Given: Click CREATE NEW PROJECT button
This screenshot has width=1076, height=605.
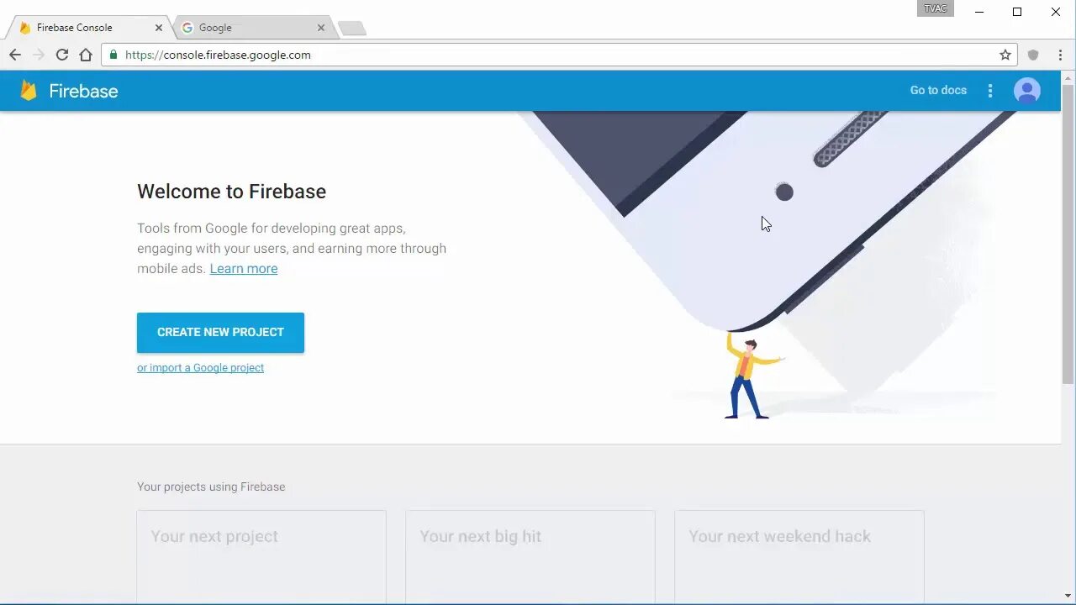Looking at the screenshot, I should coord(220,333).
